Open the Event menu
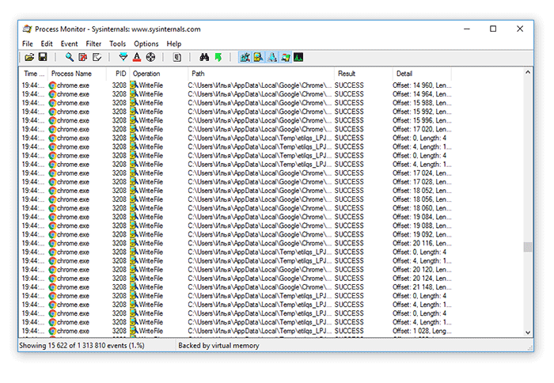 click(x=70, y=44)
